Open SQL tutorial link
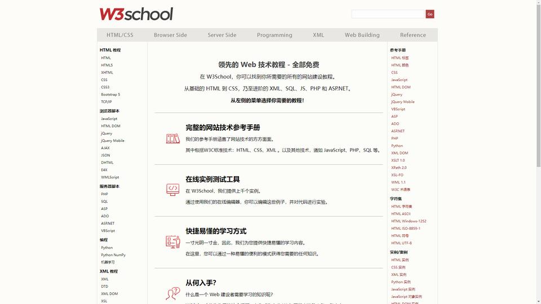Viewport: 541px width, 304px height. tap(105, 202)
